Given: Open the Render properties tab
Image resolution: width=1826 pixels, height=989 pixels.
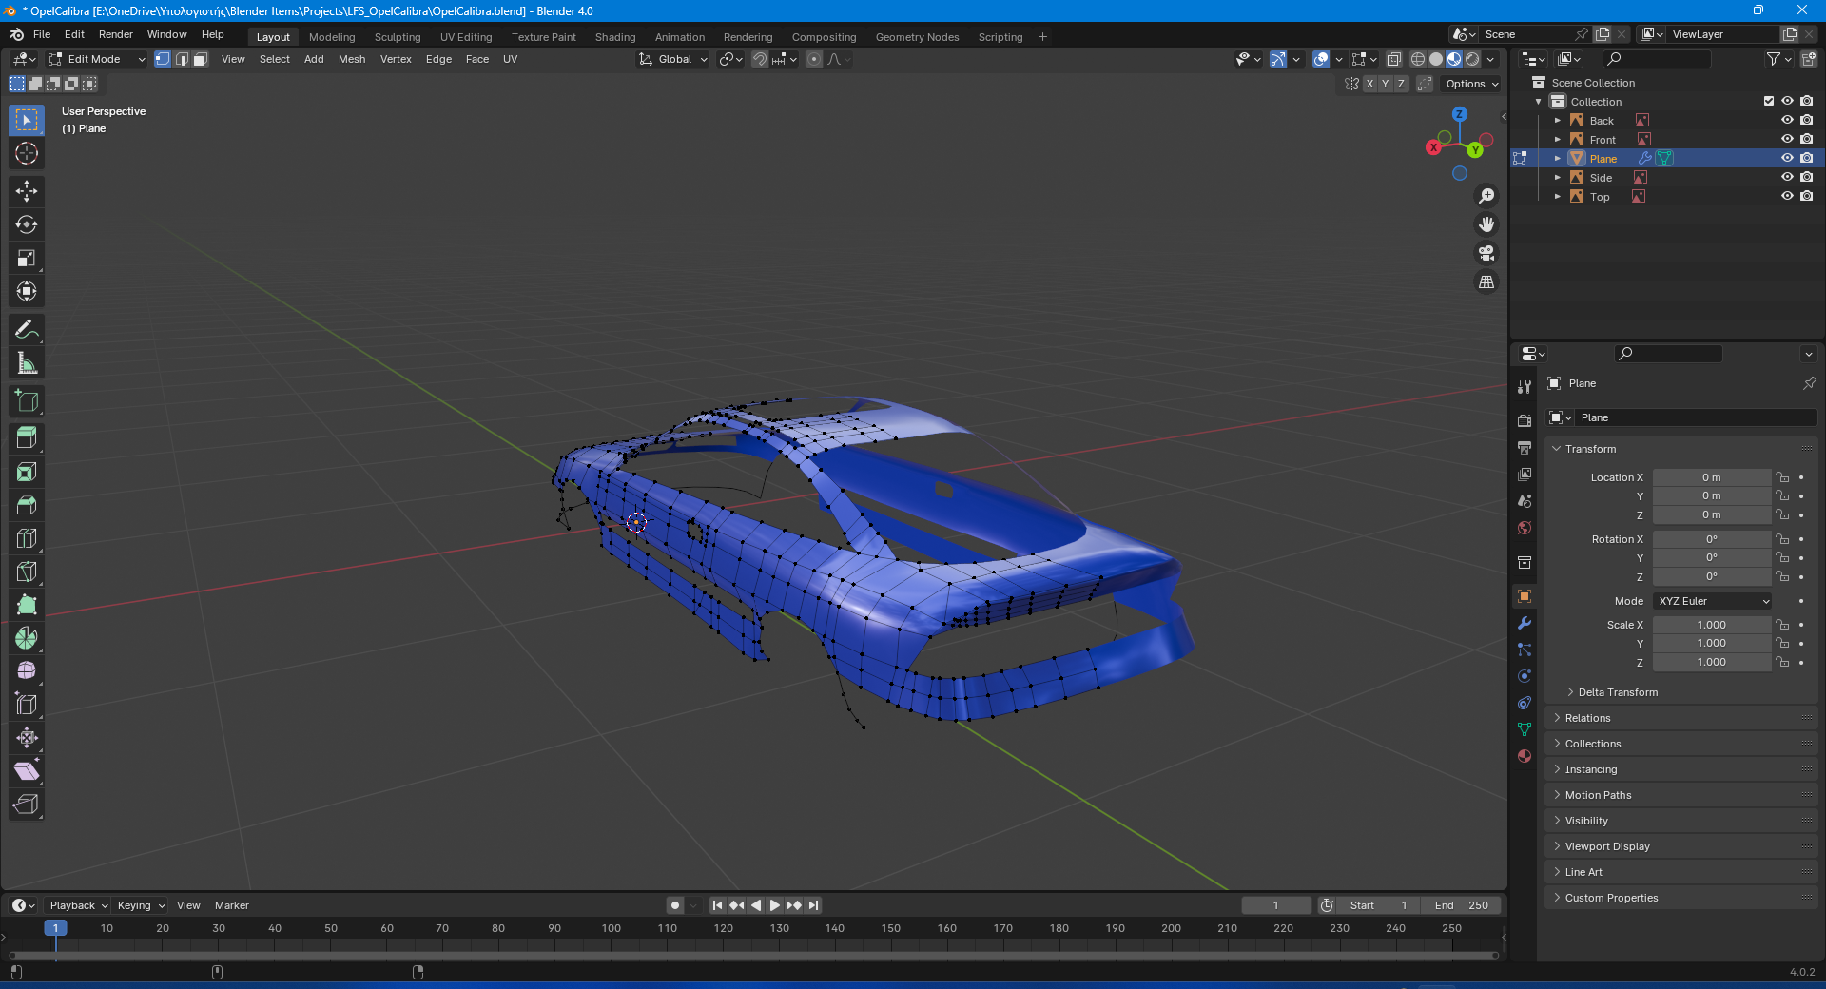Looking at the screenshot, I should click(1525, 420).
